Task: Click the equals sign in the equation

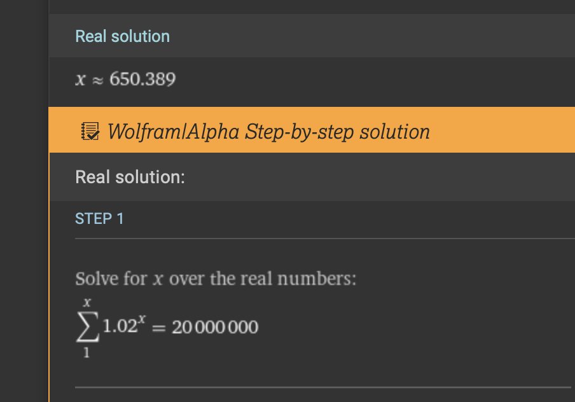Action: click(159, 328)
